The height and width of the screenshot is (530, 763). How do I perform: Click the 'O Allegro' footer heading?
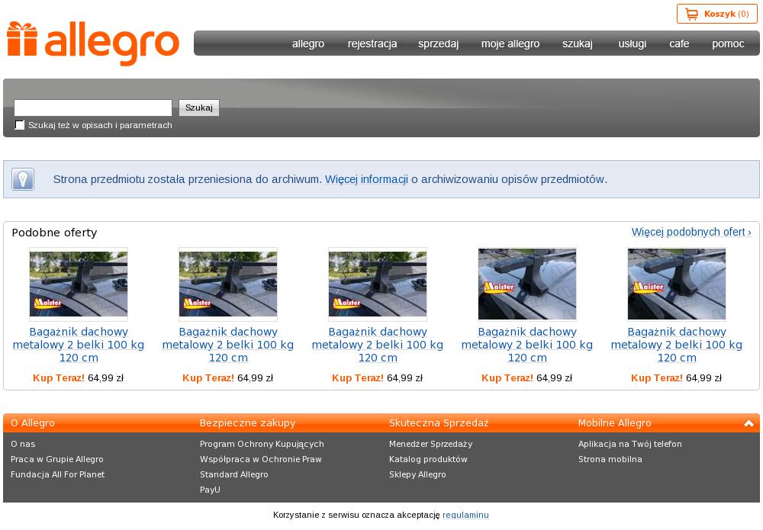(33, 423)
